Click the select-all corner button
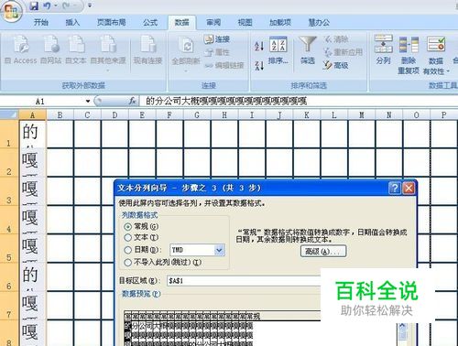The image size is (458, 346). click(9, 114)
